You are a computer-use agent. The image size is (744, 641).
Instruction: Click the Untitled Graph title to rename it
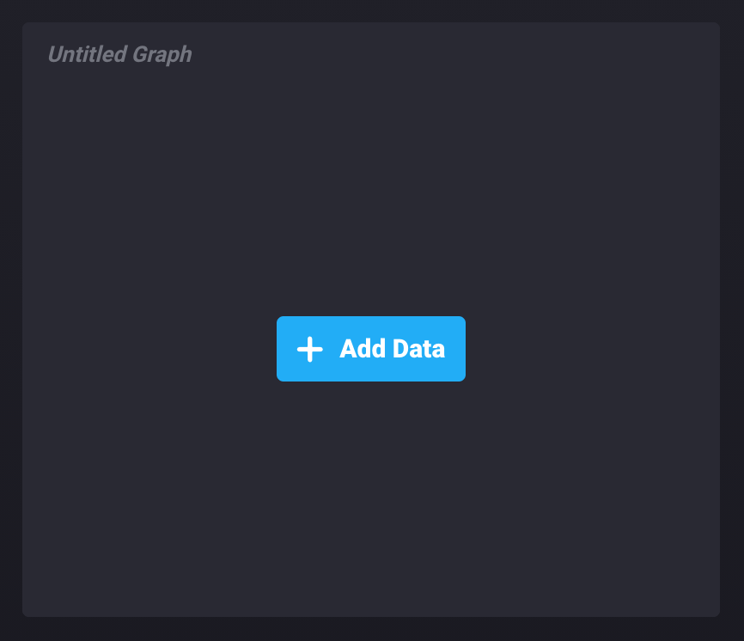tap(120, 54)
